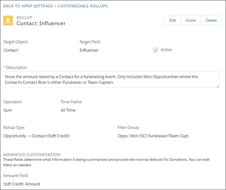The height and width of the screenshot is (190, 226).
Task: Click the Amount Field label
Action: [16, 176]
